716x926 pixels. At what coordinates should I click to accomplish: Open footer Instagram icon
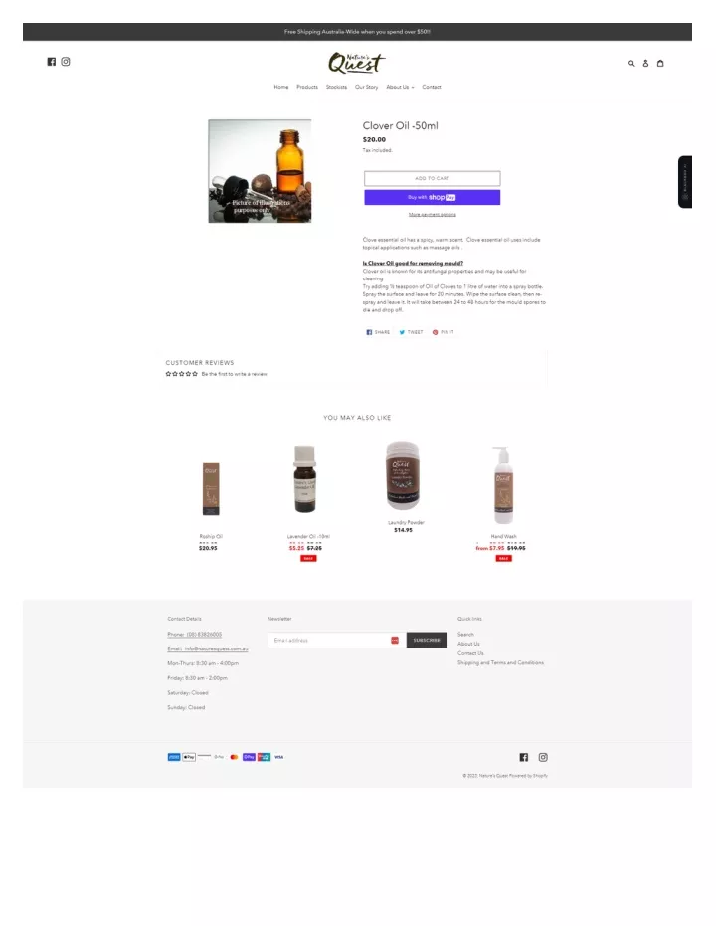[x=543, y=757]
